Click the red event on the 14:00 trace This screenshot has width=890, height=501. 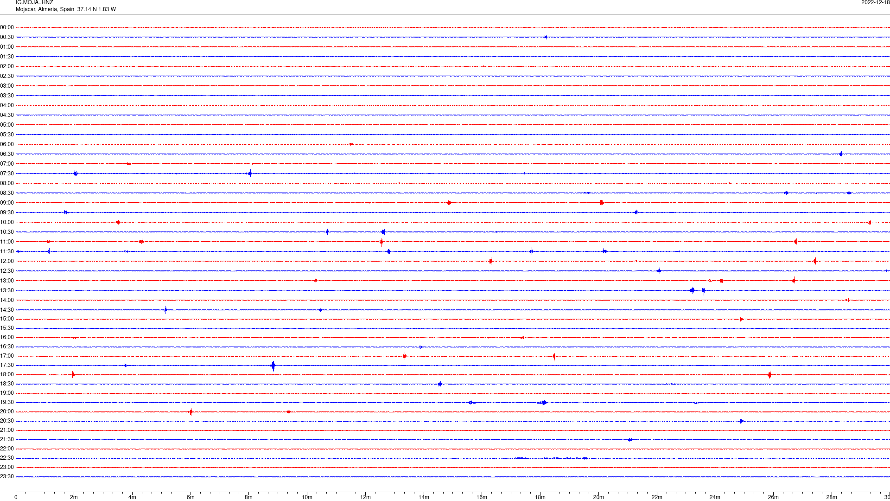pos(847,300)
